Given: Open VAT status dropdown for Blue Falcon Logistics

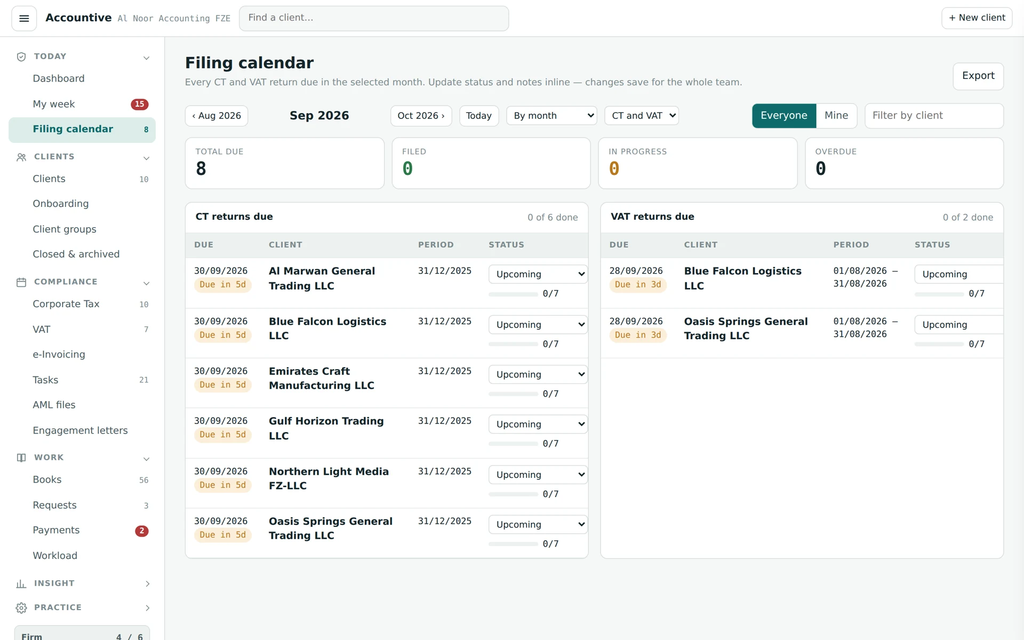Looking at the screenshot, I should (x=959, y=274).
